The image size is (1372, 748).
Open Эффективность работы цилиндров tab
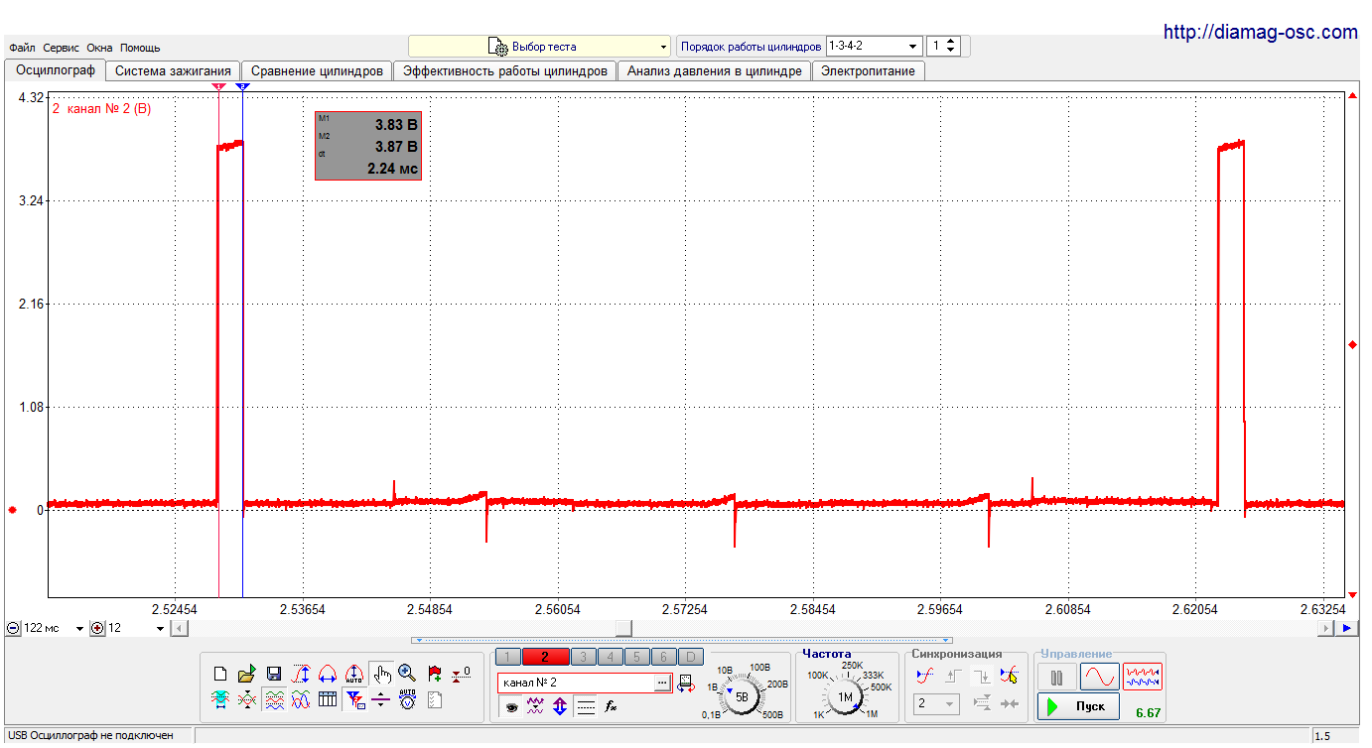pos(505,71)
